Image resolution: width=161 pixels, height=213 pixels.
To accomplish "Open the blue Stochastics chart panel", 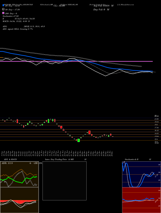I will tap(141, 174).
